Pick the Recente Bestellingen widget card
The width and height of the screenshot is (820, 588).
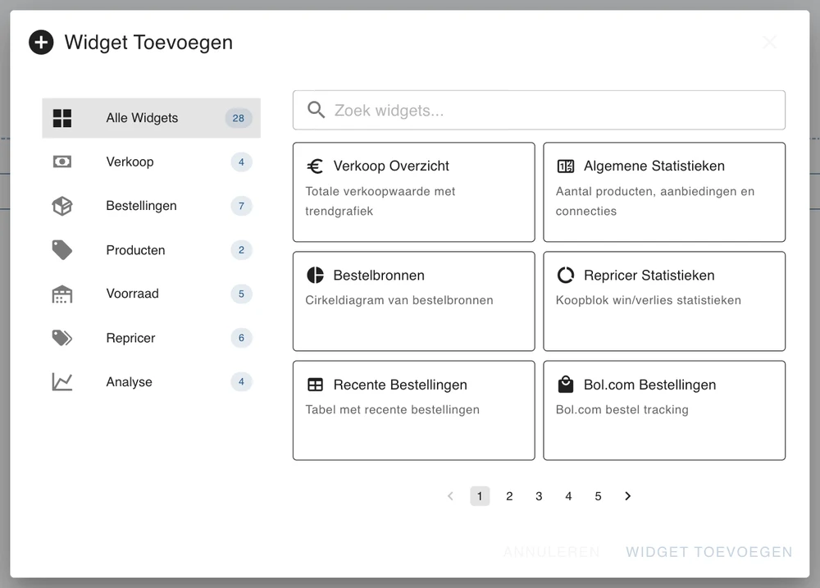click(413, 411)
